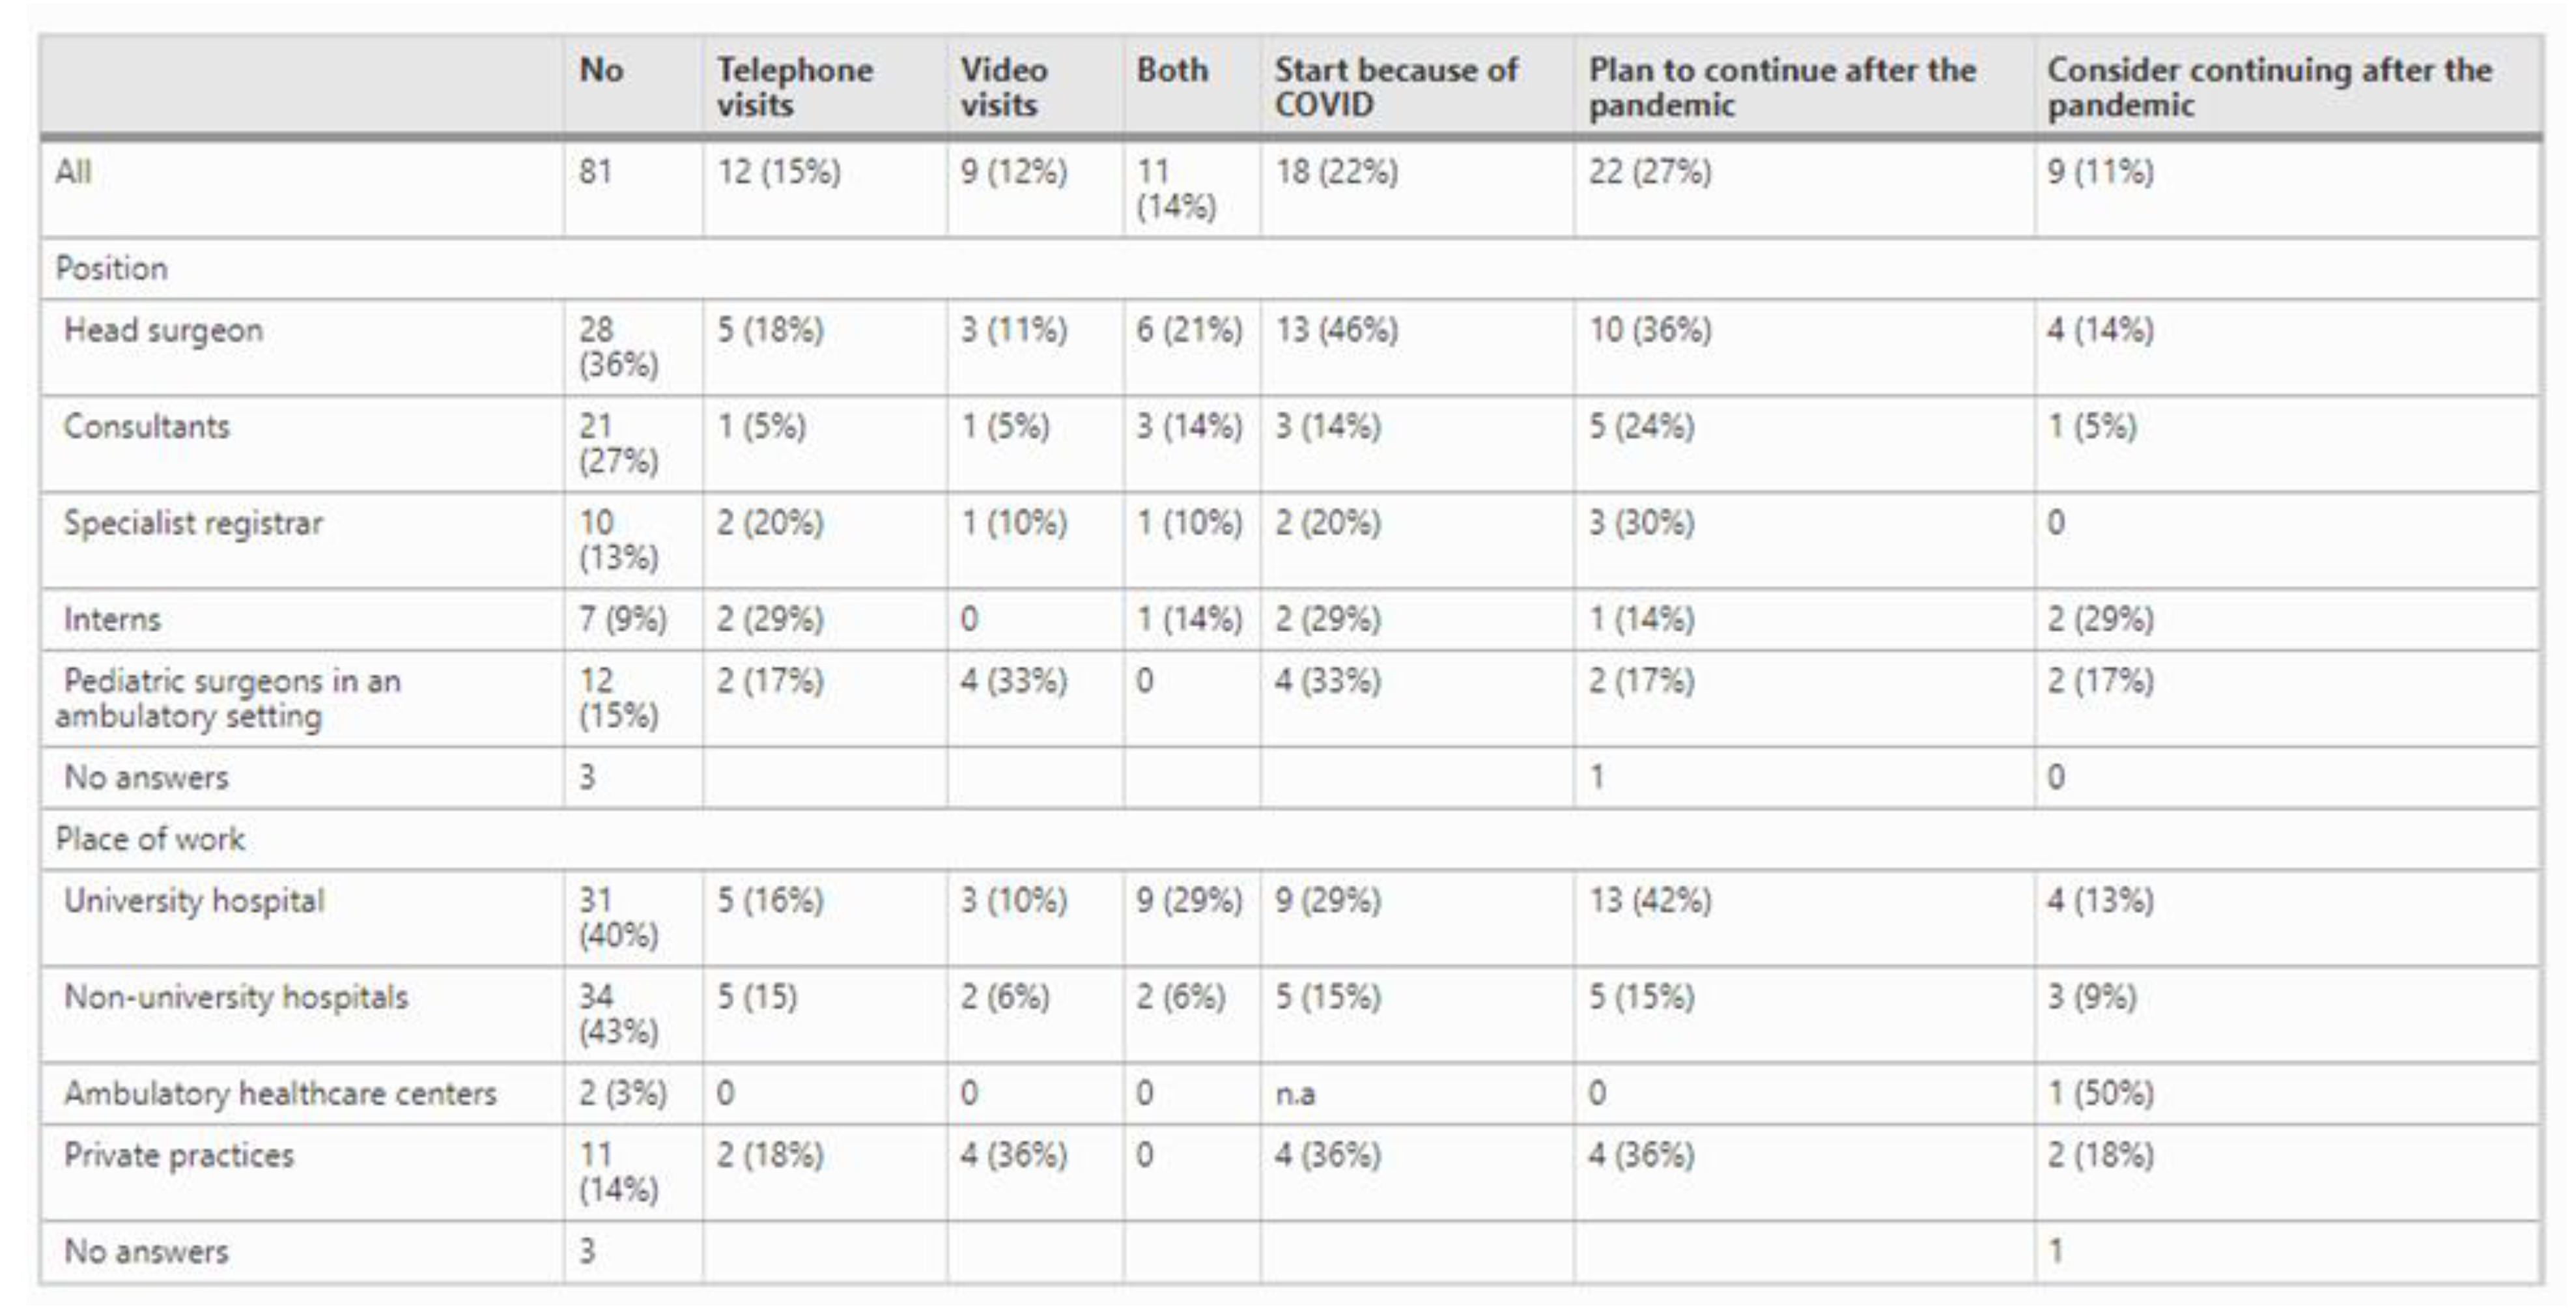Click the "Non-university hospitals" row label
This screenshot has width=2576, height=1314.
click(236, 997)
